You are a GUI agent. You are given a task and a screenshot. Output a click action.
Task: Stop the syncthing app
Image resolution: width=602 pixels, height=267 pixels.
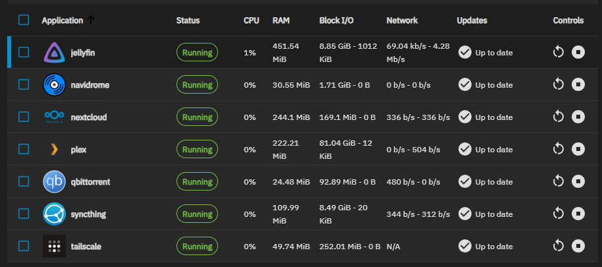(578, 213)
